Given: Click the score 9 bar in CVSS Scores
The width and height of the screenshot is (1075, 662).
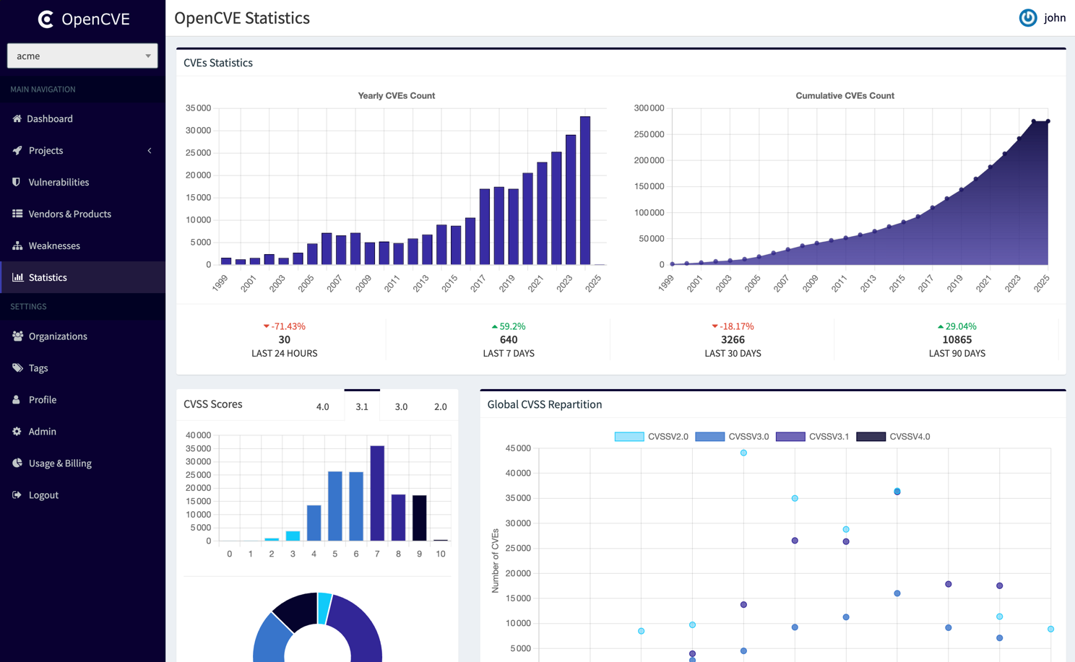Looking at the screenshot, I should tap(420, 518).
